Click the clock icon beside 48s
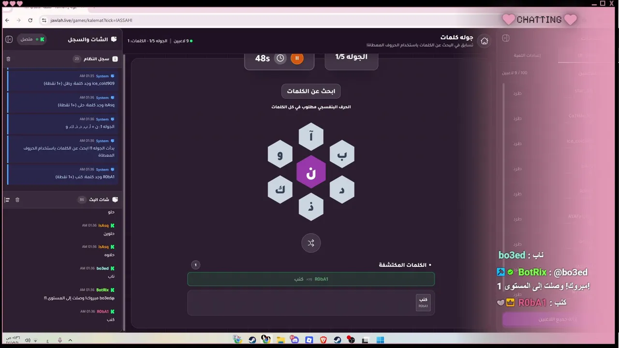This screenshot has height=348, width=619. coord(280,58)
